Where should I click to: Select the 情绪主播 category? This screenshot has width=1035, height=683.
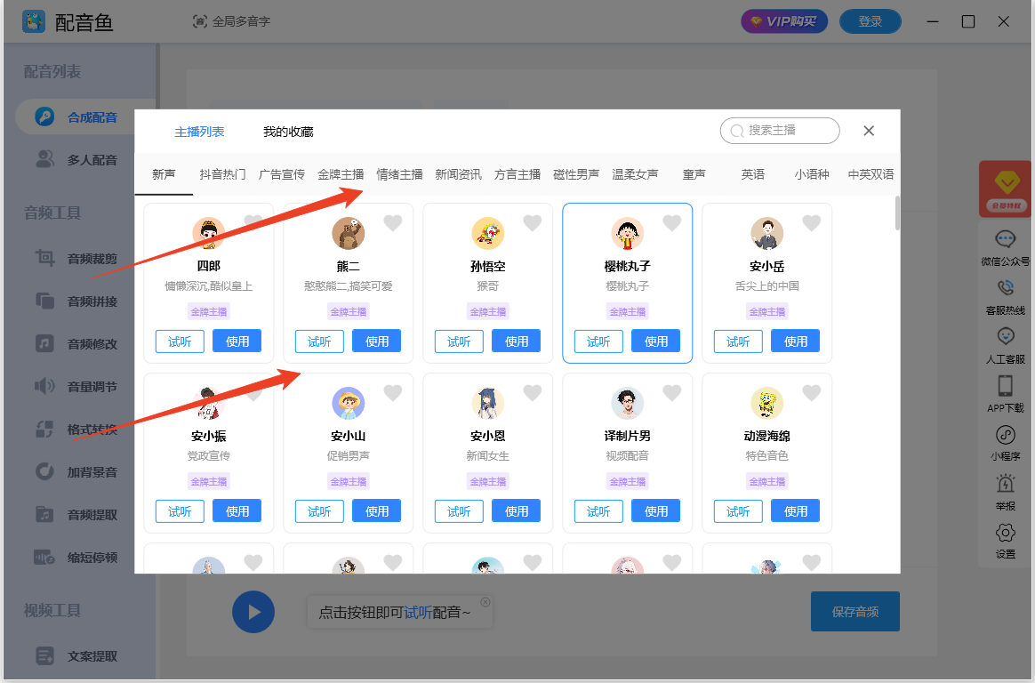coord(399,174)
